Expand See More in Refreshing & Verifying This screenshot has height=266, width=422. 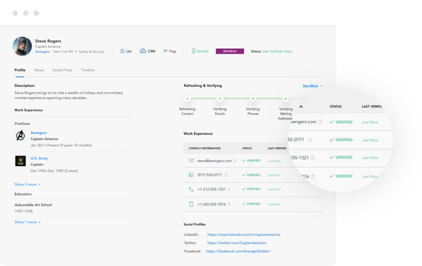[x=312, y=86]
